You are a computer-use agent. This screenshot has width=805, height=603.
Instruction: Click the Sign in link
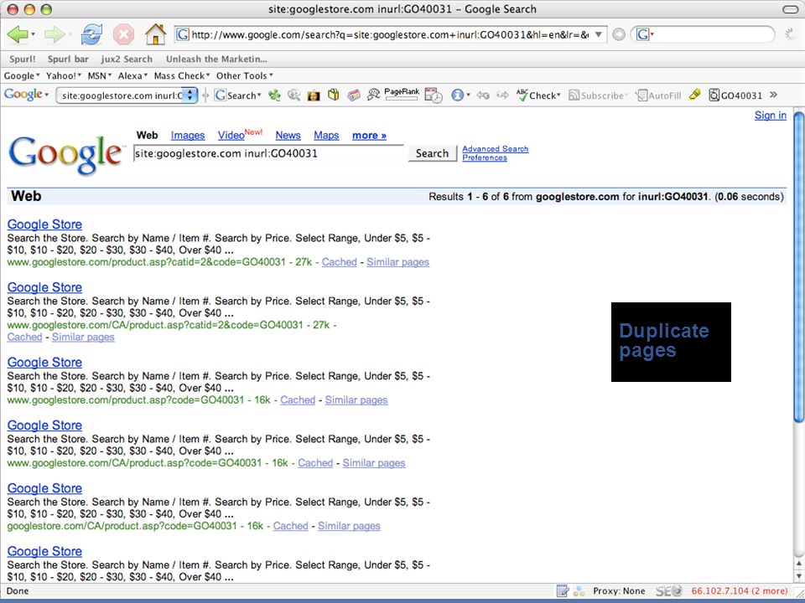click(x=770, y=116)
